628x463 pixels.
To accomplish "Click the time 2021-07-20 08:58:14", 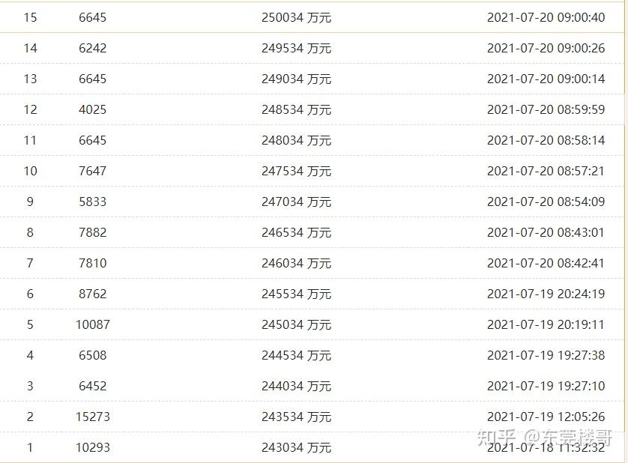I will click(546, 140).
